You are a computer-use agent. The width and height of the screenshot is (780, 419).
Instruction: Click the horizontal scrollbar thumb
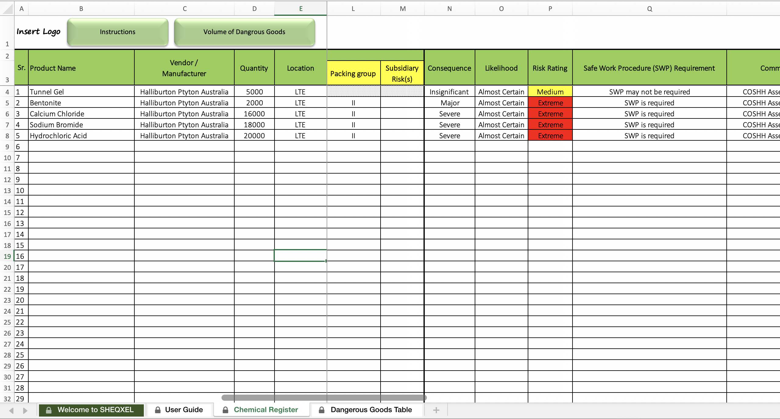(x=324, y=397)
